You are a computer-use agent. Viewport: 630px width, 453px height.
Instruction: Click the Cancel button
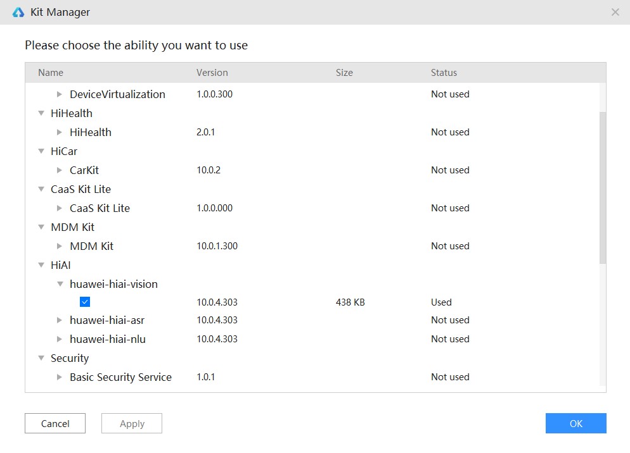pyautogui.click(x=55, y=423)
